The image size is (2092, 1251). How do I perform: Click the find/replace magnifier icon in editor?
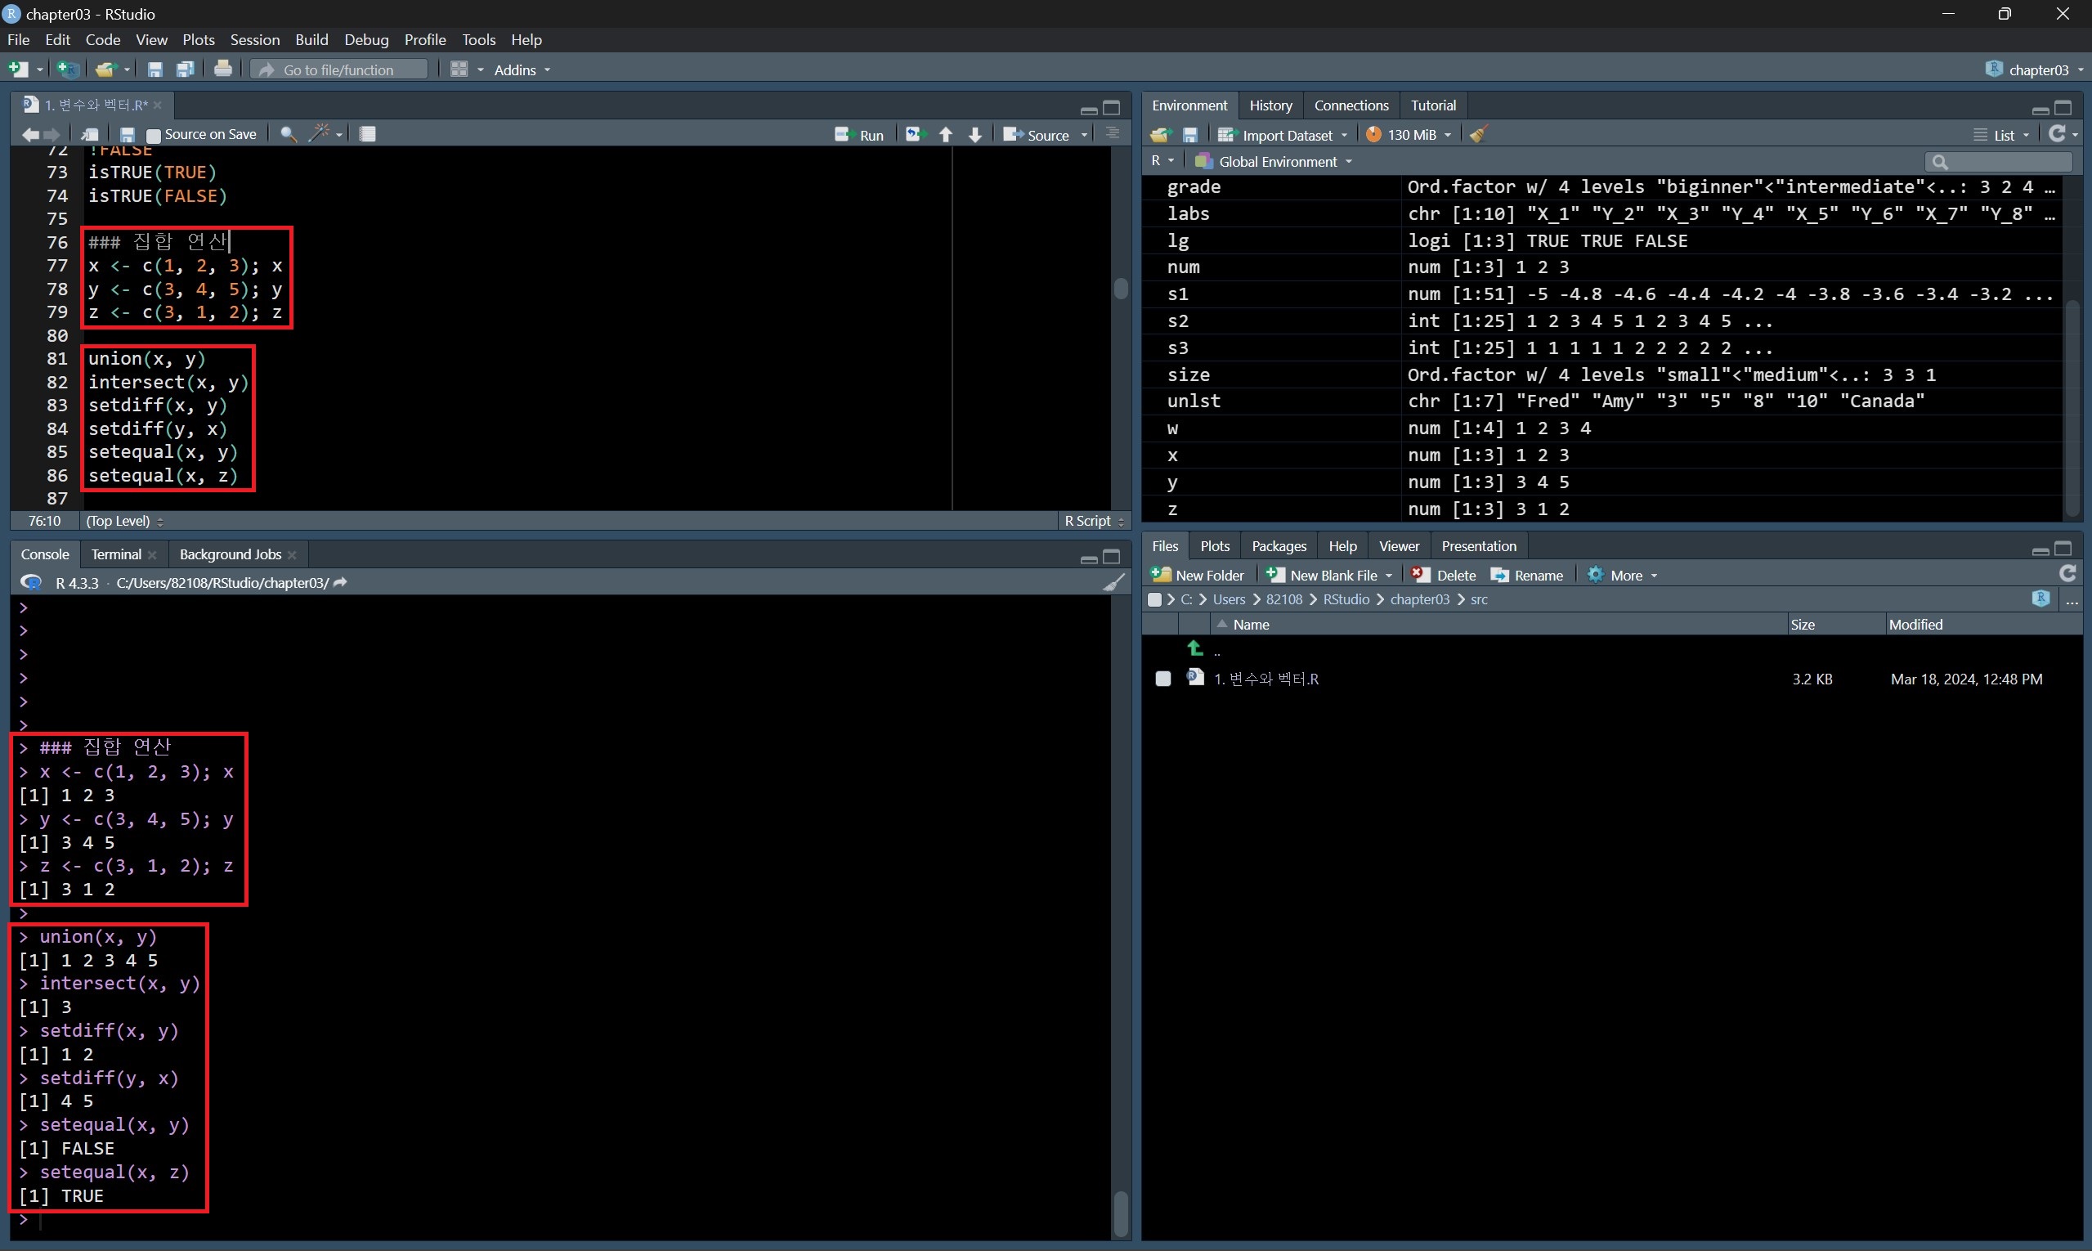[x=289, y=134]
